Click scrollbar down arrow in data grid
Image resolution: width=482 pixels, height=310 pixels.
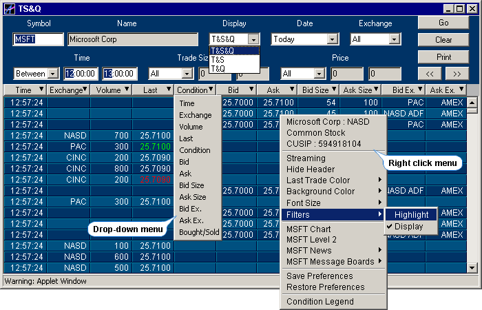(472, 268)
